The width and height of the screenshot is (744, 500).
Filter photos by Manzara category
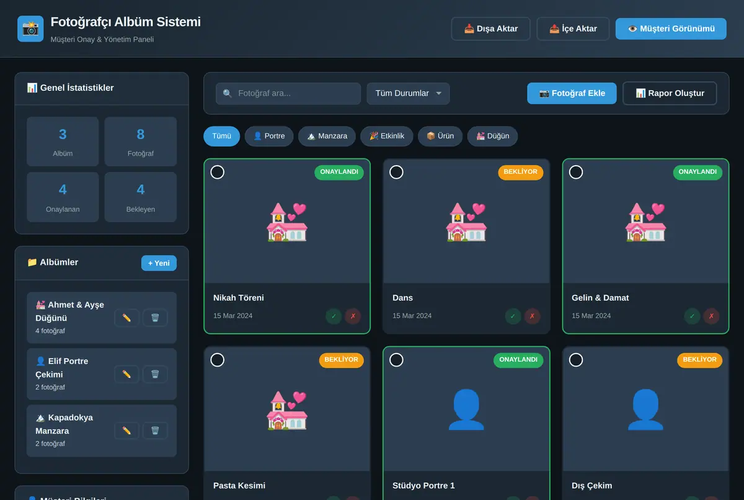[x=327, y=136]
